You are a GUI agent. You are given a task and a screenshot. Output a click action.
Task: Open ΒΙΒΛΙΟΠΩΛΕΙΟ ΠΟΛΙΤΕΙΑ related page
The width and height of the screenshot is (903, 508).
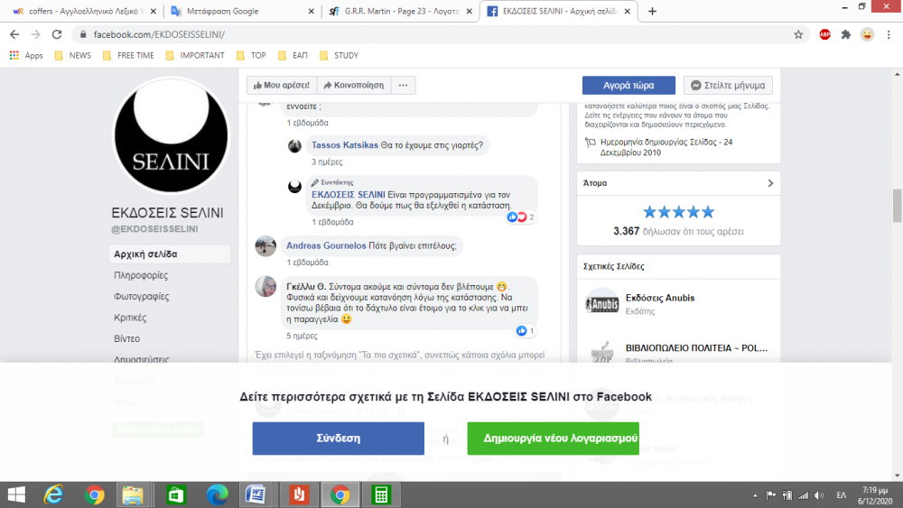696,348
